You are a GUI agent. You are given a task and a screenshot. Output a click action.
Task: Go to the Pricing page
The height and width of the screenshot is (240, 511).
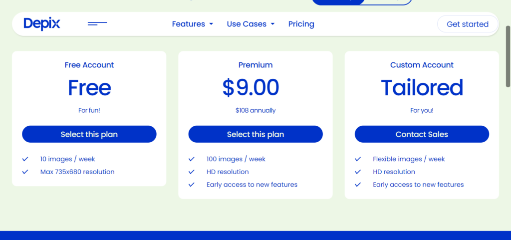(x=301, y=24)
